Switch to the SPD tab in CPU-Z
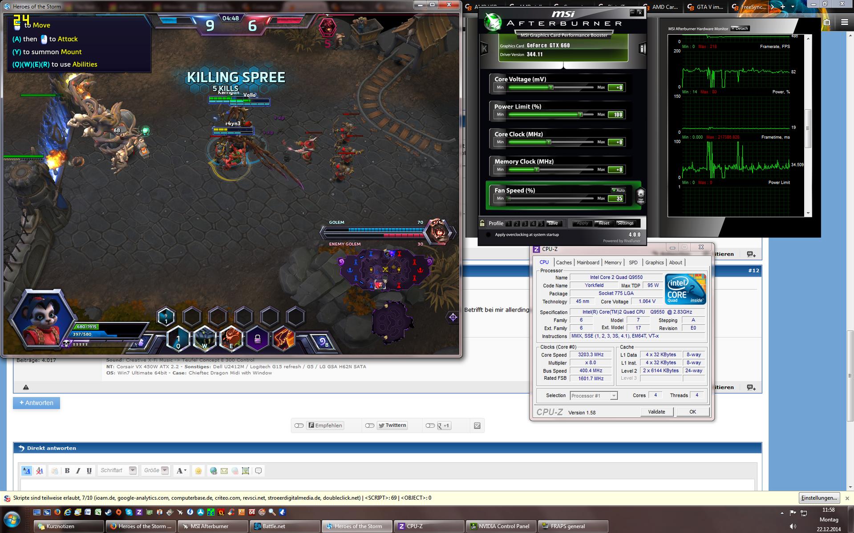The image size is (854, 533). tap(633, 263)
